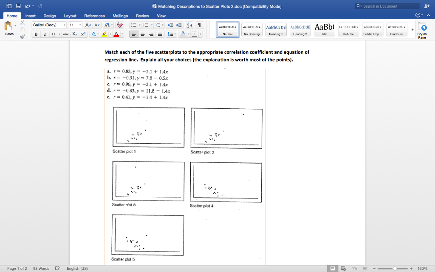Select the subscript icon
The image size is (435, 272).
click(x=75, y=34)
